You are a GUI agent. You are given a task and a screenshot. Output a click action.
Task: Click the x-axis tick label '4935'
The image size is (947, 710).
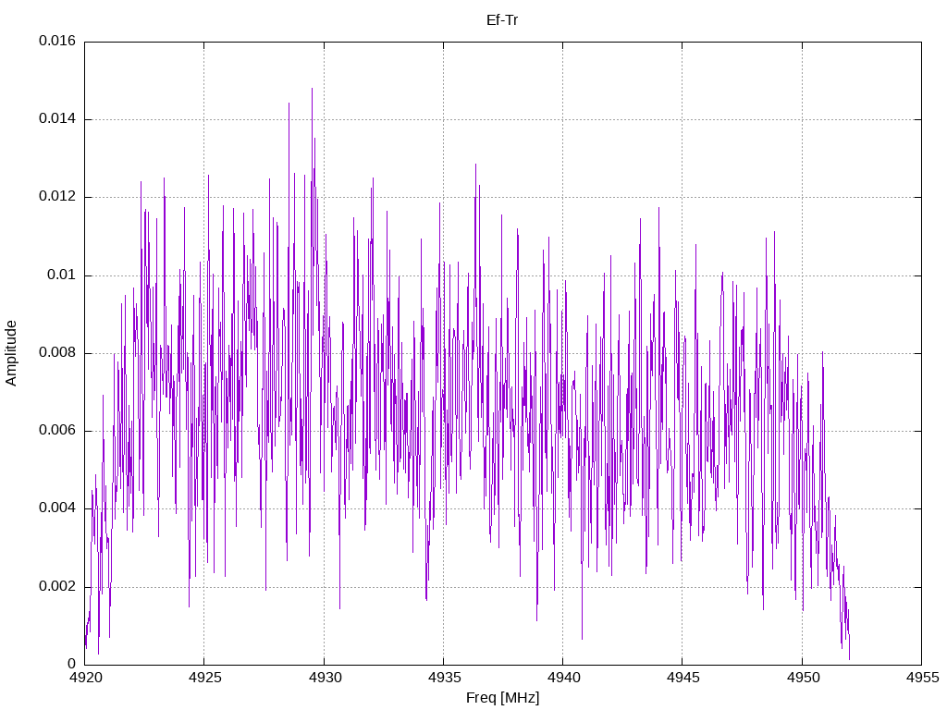coord(443,678)
